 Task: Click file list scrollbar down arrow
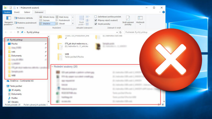164,101
